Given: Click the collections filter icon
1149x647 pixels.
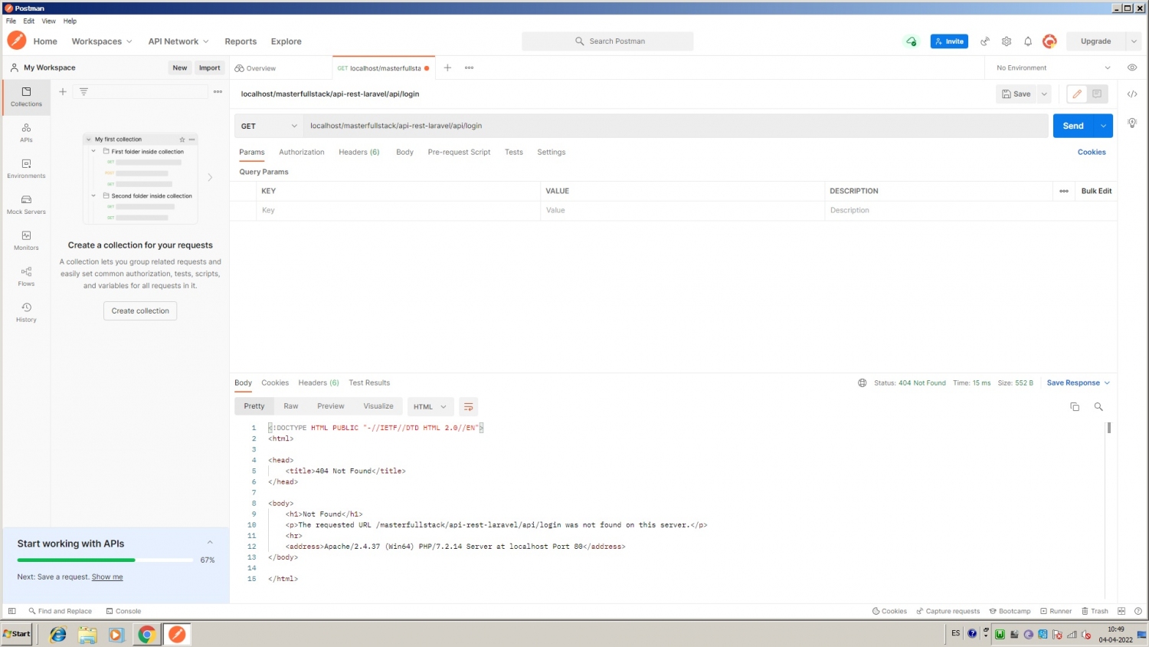Looking at the screenshot, I should click(x=83, y=91).
